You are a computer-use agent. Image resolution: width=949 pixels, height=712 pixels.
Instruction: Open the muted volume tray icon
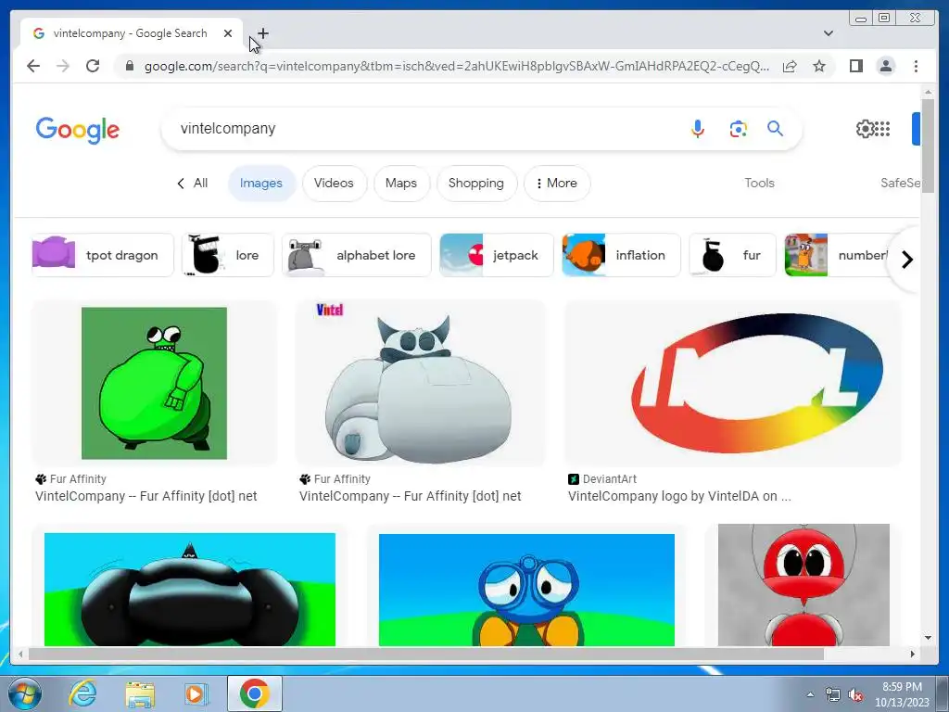[855, 695]
